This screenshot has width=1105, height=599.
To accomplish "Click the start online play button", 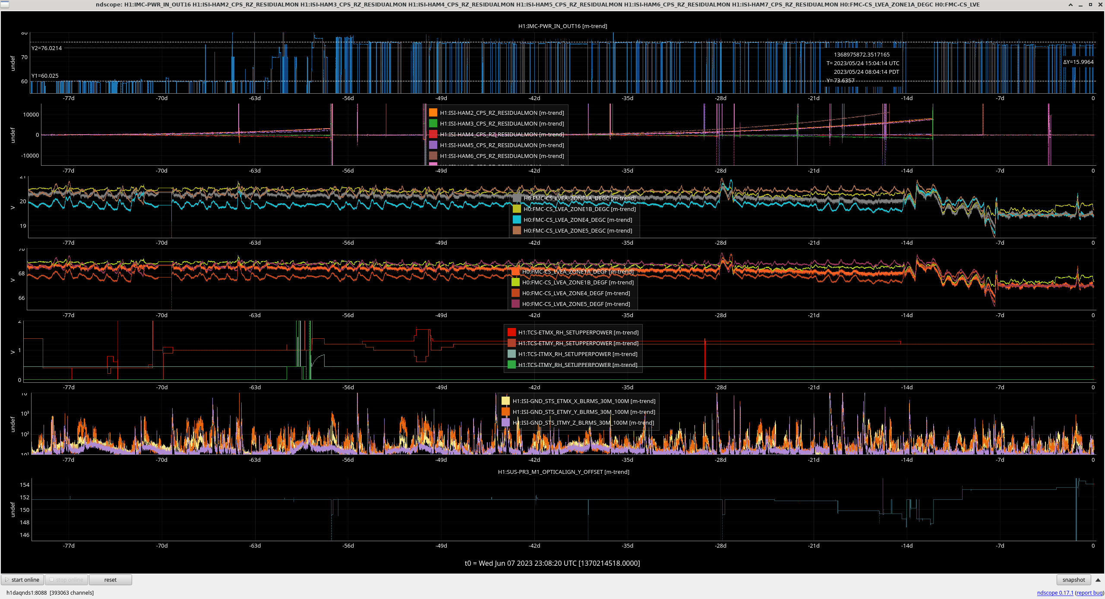I will click(22, 580).
